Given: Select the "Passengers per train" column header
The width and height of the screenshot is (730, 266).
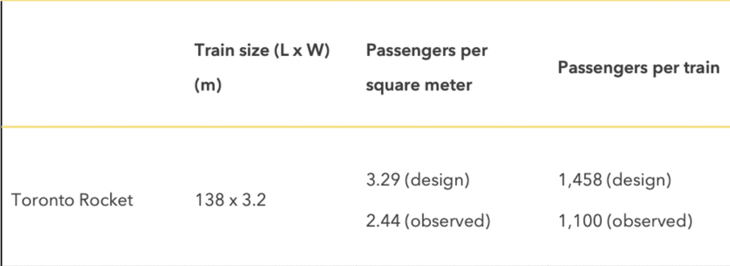Looking at the screenshot, I should 638,68.
